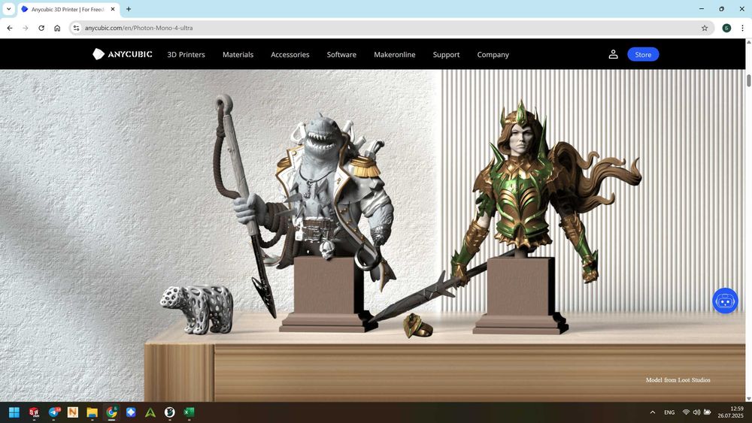752x423 pixels.
Task: View site information icon in address bar
Action: 76,28
